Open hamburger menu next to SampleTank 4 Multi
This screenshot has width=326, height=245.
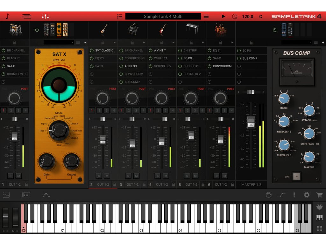pos(206,16)
